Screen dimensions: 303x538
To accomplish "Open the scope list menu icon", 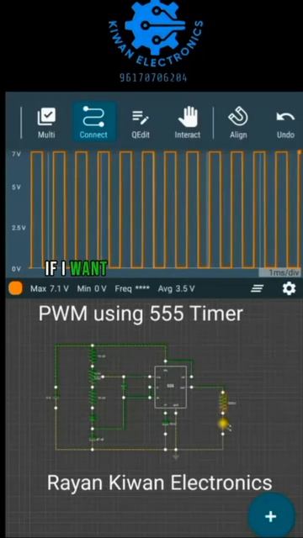I will pos(257,289).
